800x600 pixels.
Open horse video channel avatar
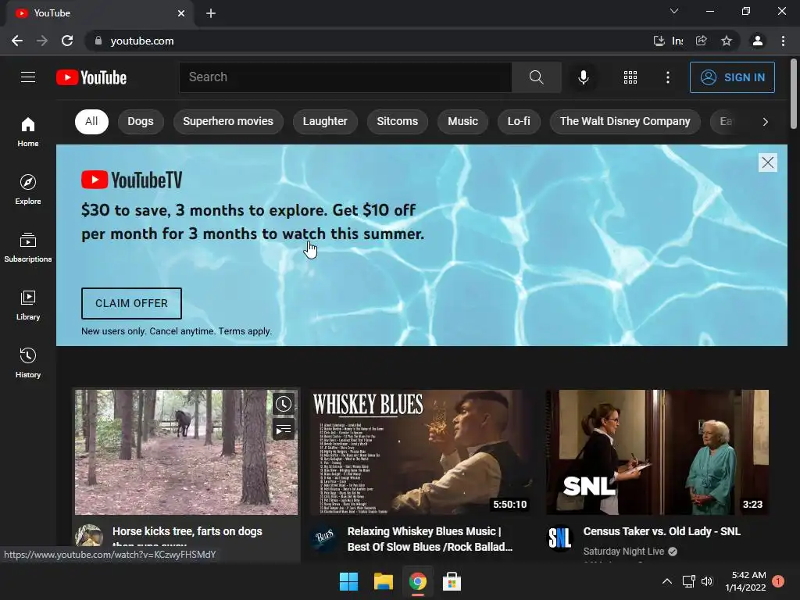point(89,537)
